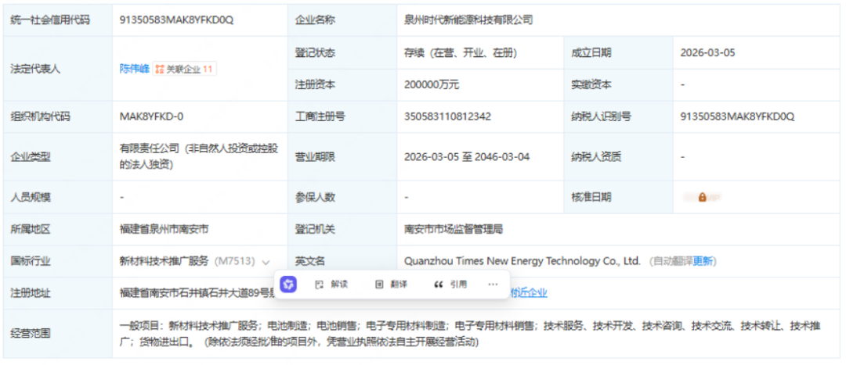Screen dimensions: 846x365
Task: Click the 登记状态 label
Action: click(315, 53)
